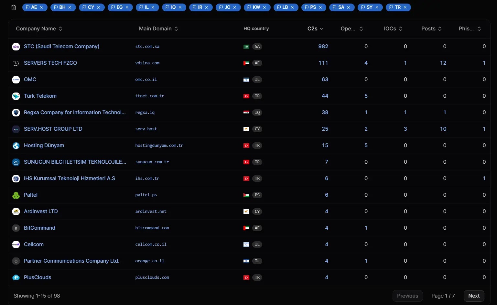
Task: Click the IQ country badge for Regxa
Action: 257,113
